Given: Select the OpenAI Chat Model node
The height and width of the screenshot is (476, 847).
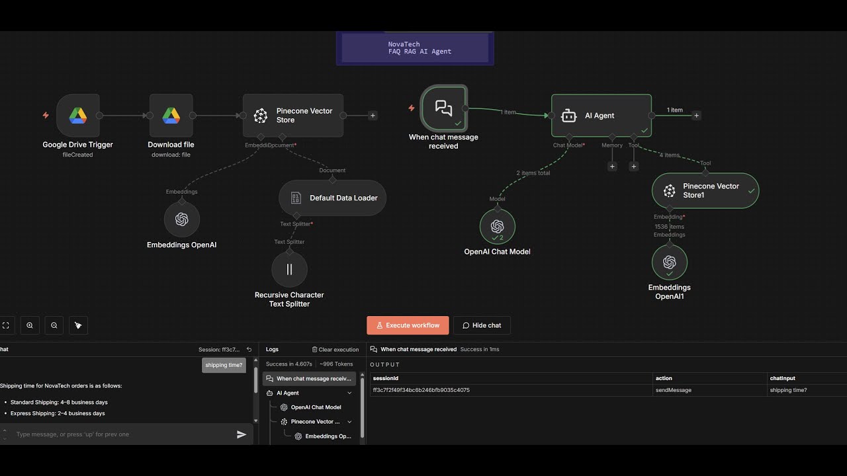Looking at the screenshot, I should point(497,226).
